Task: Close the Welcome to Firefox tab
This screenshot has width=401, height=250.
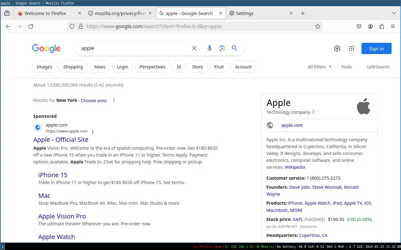Action: (x=80, y=13)
